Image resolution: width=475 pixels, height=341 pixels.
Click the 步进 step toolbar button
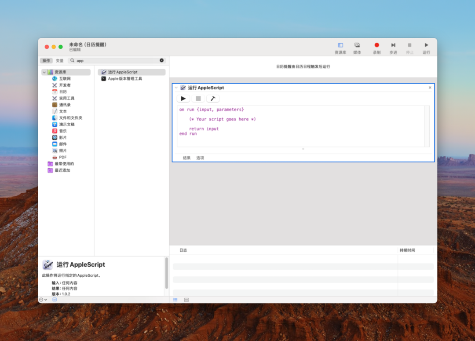coord(393,48)
